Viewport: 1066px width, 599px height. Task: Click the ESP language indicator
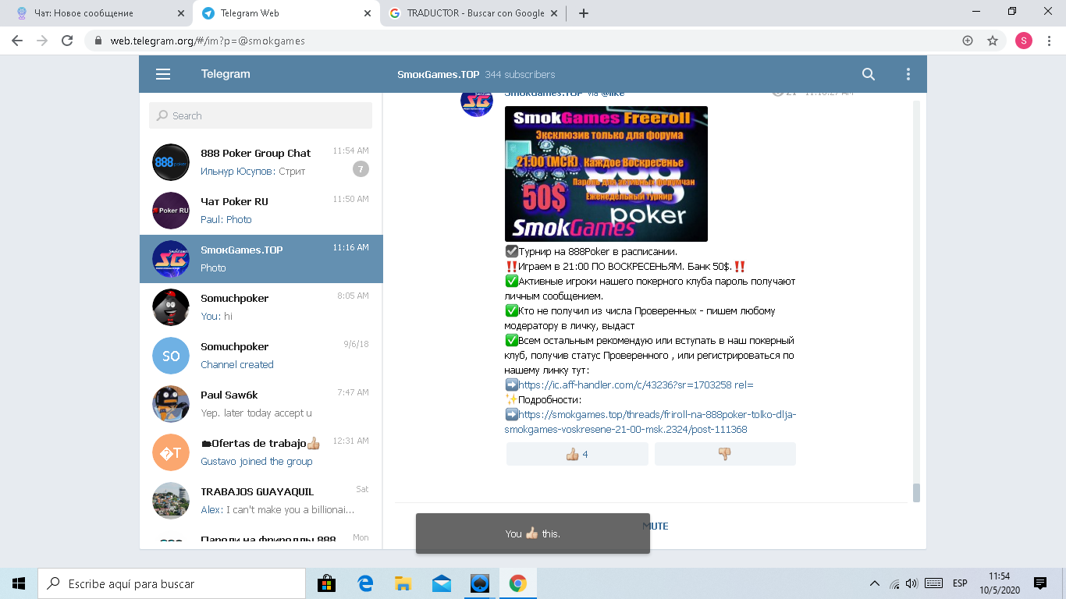[x=960, y=583]
